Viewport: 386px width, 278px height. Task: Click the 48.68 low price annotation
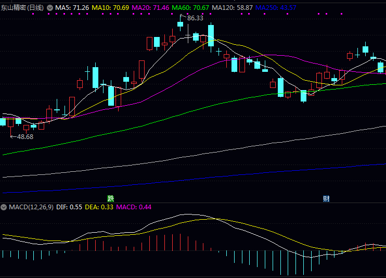(25, 137)
